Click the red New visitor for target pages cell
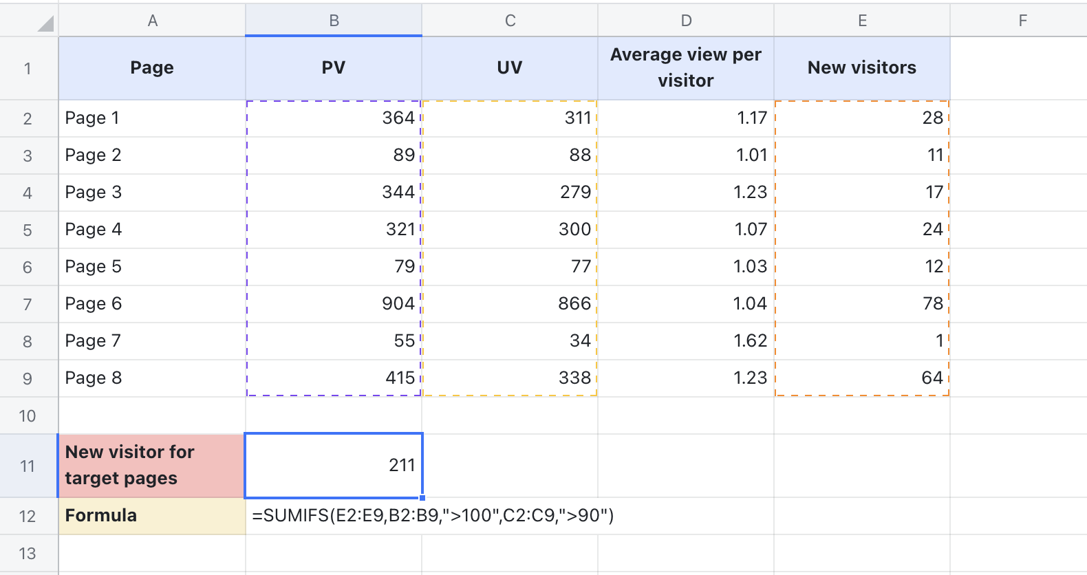1087x575 pixels. [x=152, y=466]
